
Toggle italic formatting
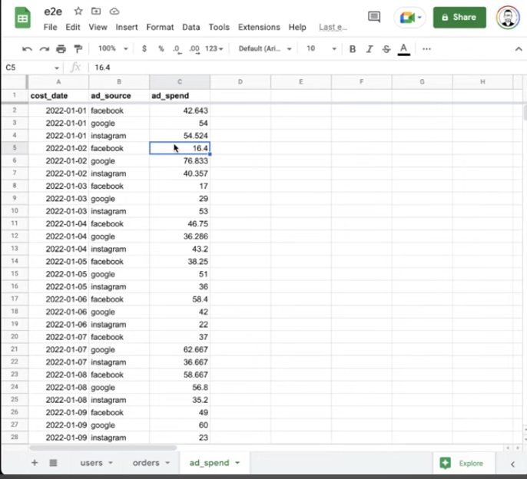(370, 49)
